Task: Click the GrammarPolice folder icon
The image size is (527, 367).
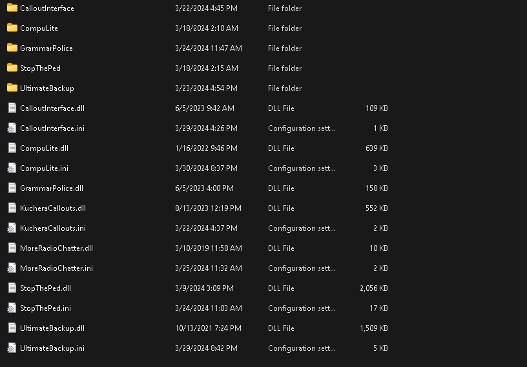Action: point(12,48)
